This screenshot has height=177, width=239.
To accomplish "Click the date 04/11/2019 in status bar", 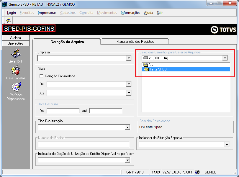I will [x=135, y=172].
